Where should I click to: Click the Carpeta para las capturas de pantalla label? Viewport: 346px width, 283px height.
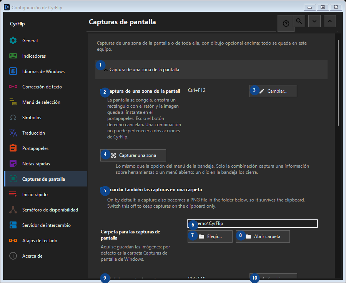pos(130,235)
